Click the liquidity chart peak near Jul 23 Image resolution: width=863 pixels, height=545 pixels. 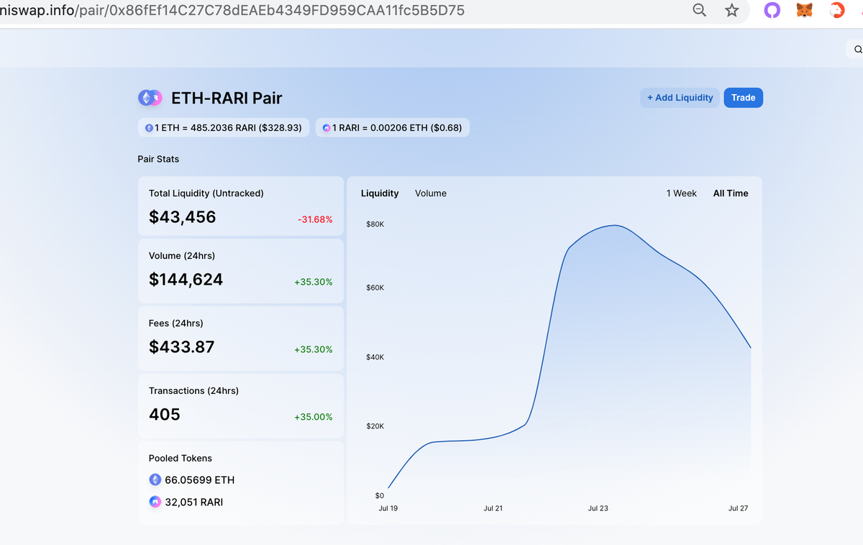point(615,226)
